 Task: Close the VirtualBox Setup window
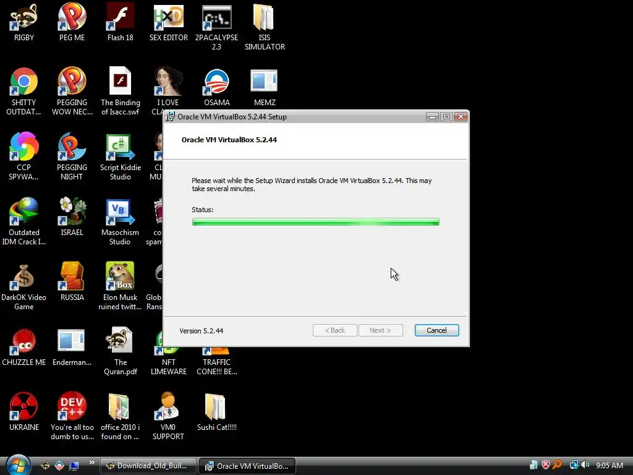point(461,117)
